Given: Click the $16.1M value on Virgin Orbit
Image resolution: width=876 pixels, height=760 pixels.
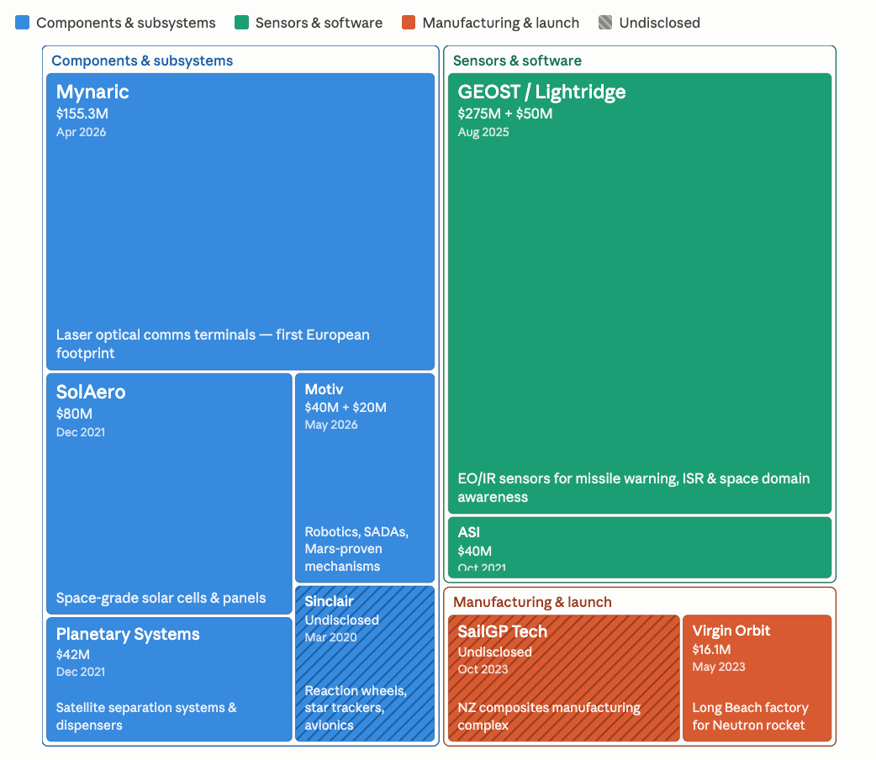Looking at the screenshot, I should click(711, 649).
